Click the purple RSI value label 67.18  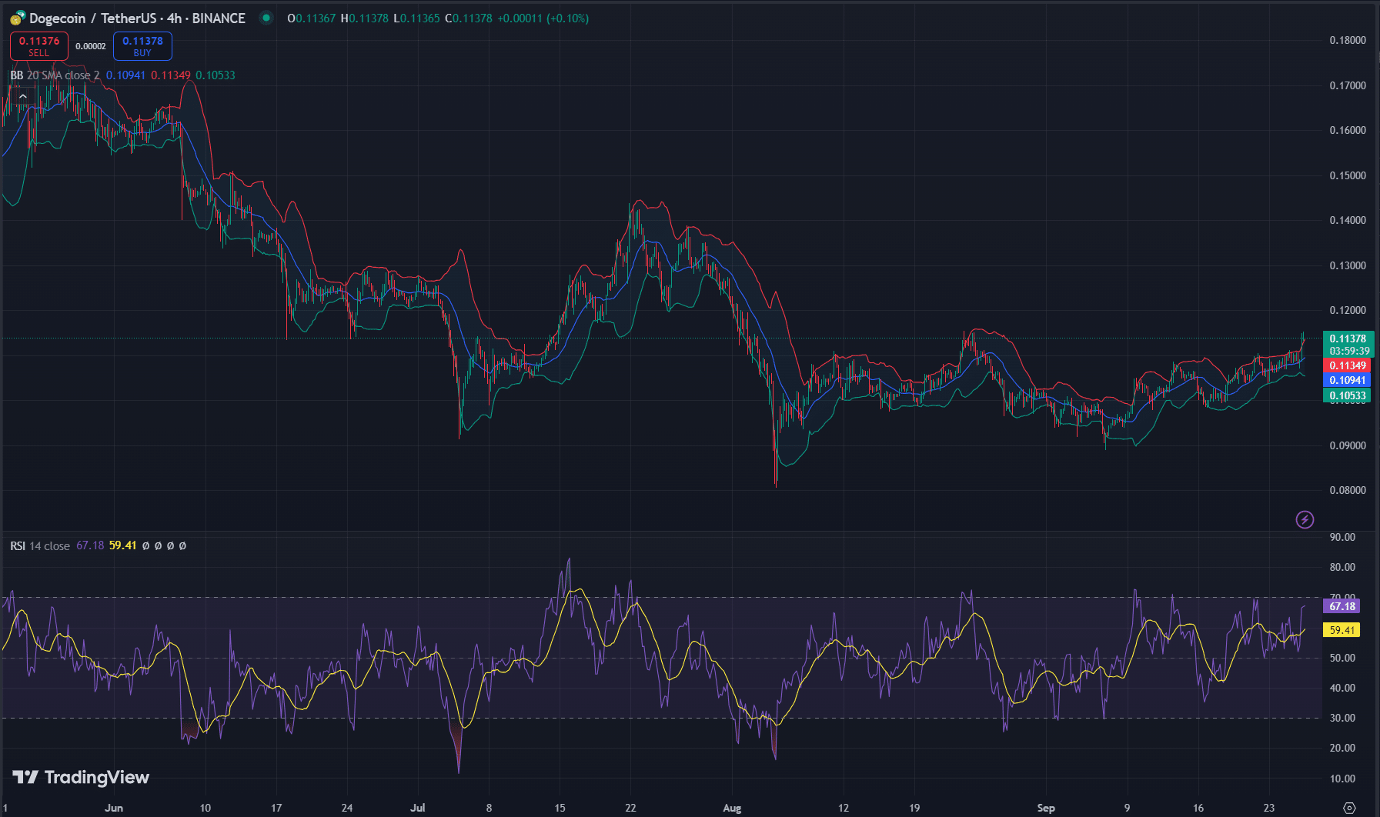click(x=1342, y=606)
